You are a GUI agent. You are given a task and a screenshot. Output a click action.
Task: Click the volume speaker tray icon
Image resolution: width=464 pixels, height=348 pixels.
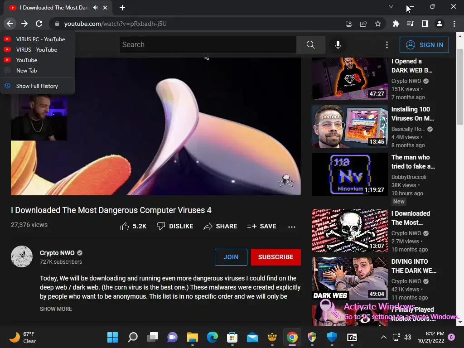click(407, 337)
